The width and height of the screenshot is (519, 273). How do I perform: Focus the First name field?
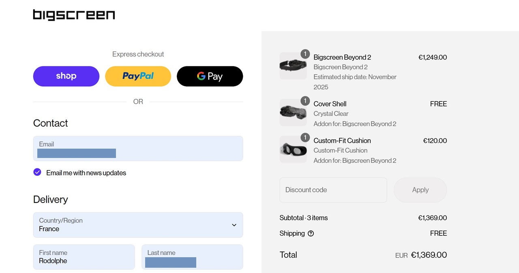[84, 257]
